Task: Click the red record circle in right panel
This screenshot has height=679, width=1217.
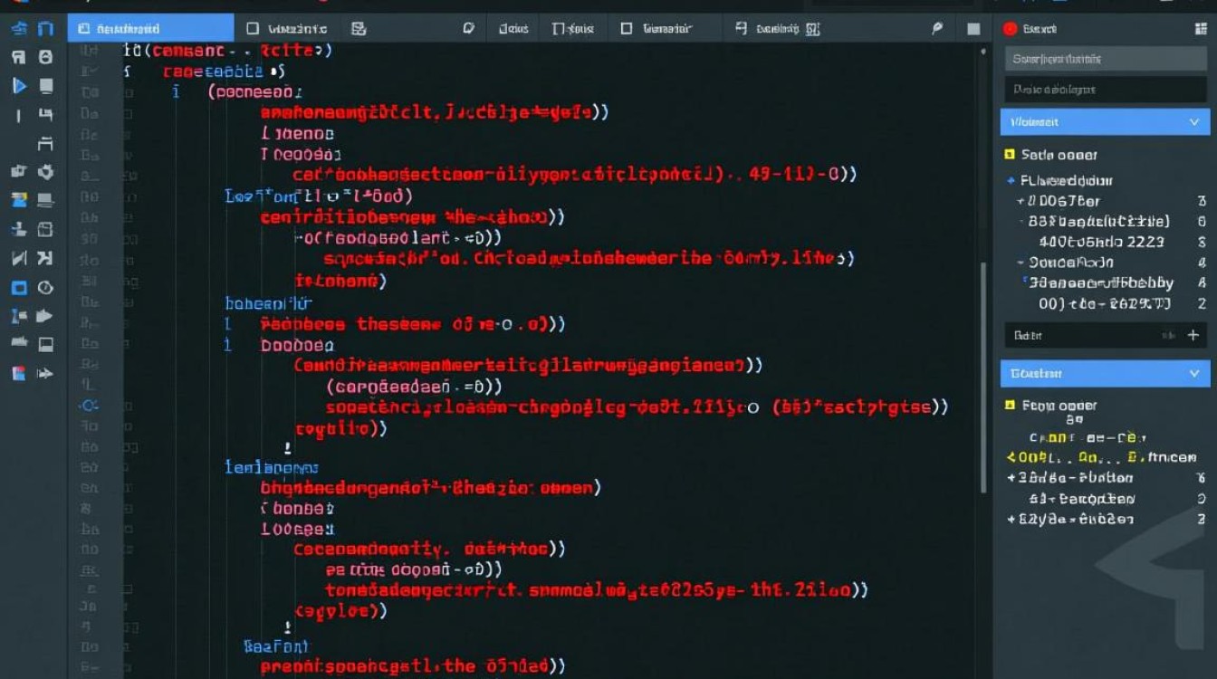Action: pyautogui.click(x=1010, y=29)
